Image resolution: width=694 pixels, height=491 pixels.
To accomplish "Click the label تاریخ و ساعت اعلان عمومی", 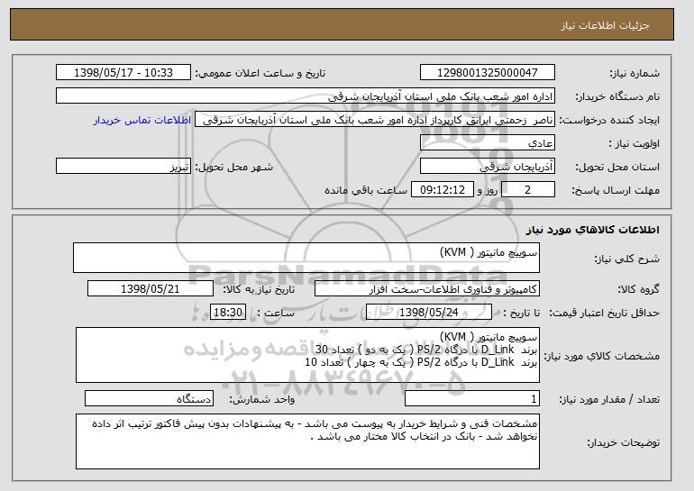I will [260, 73].
